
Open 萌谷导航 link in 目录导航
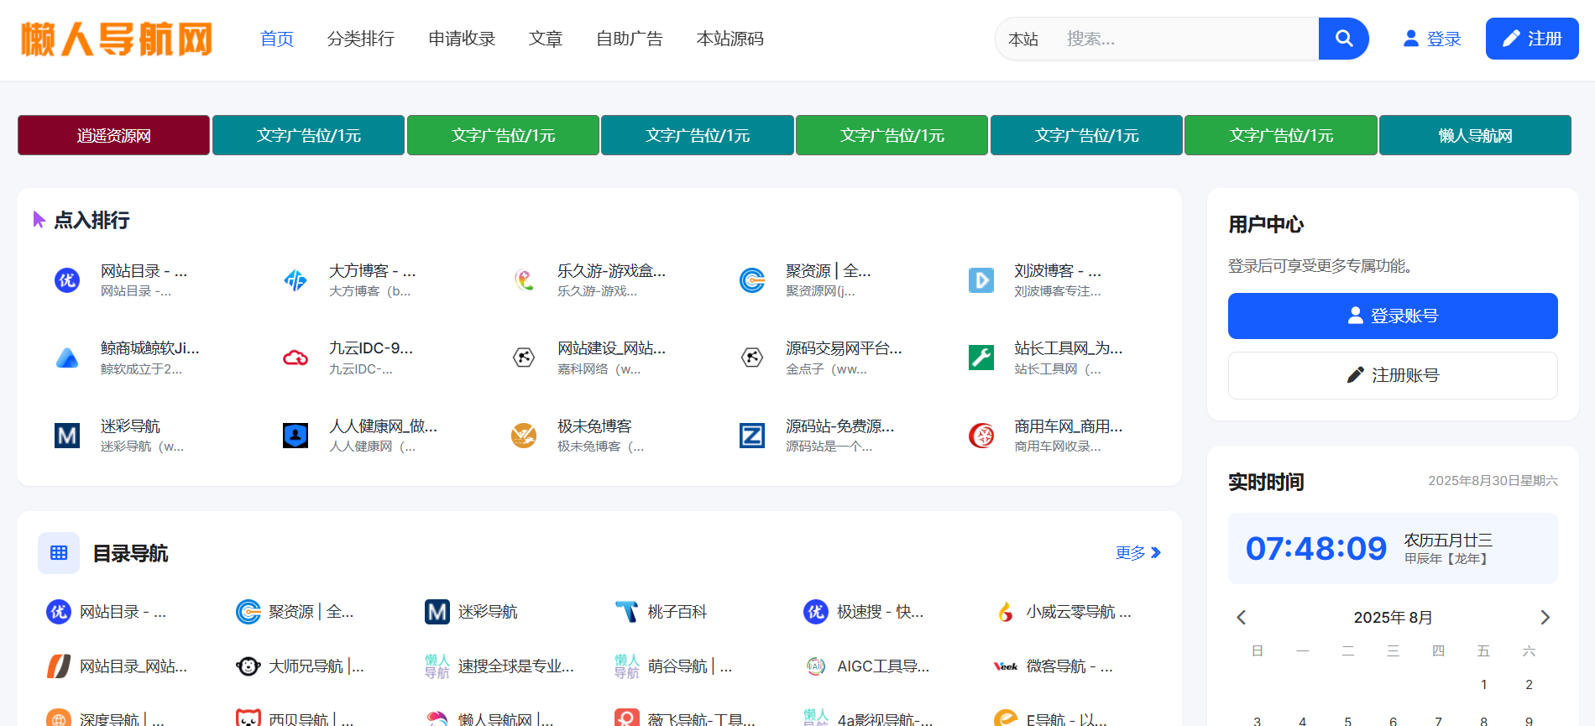coord(690,666)
